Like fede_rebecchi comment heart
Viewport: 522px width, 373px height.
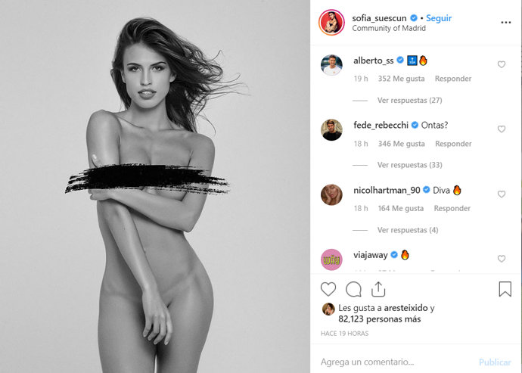(x=502, y=129)
